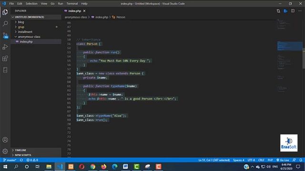Open Problems via errors and warnings count
The image size is (305, 171).
point(32,160)
